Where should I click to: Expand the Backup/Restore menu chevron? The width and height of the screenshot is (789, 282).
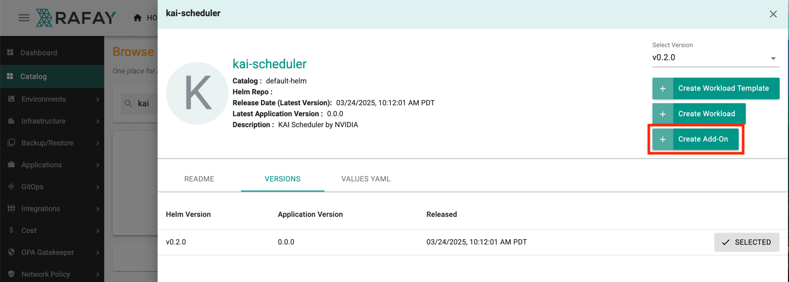[97, 143]
